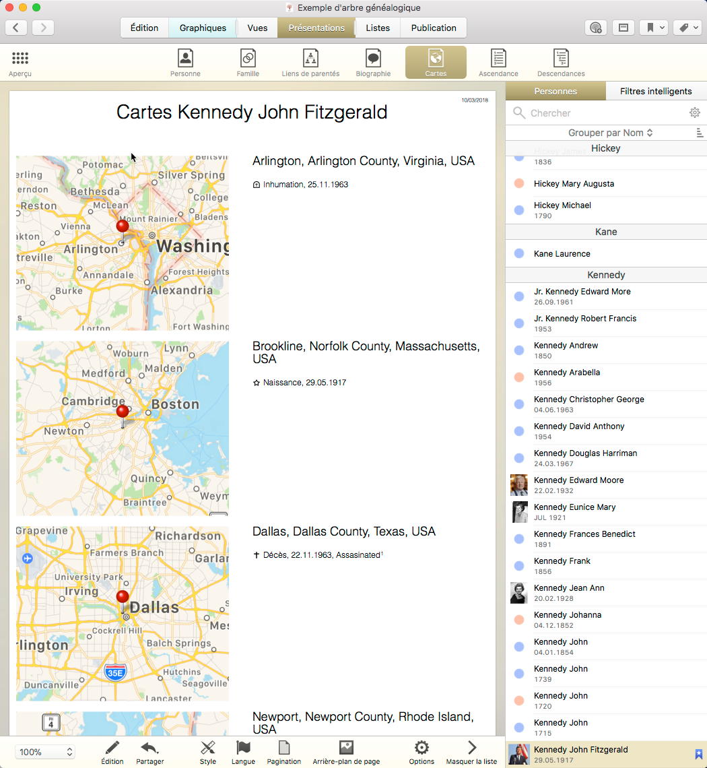Select Kennedy John Fitzgerald in the list
Viewport: 707px width, 768px height.
tap(606, 755)
